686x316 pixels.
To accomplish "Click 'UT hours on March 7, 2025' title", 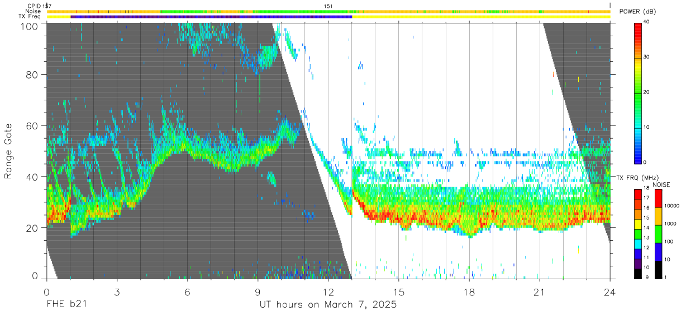I will pos(328,305).
